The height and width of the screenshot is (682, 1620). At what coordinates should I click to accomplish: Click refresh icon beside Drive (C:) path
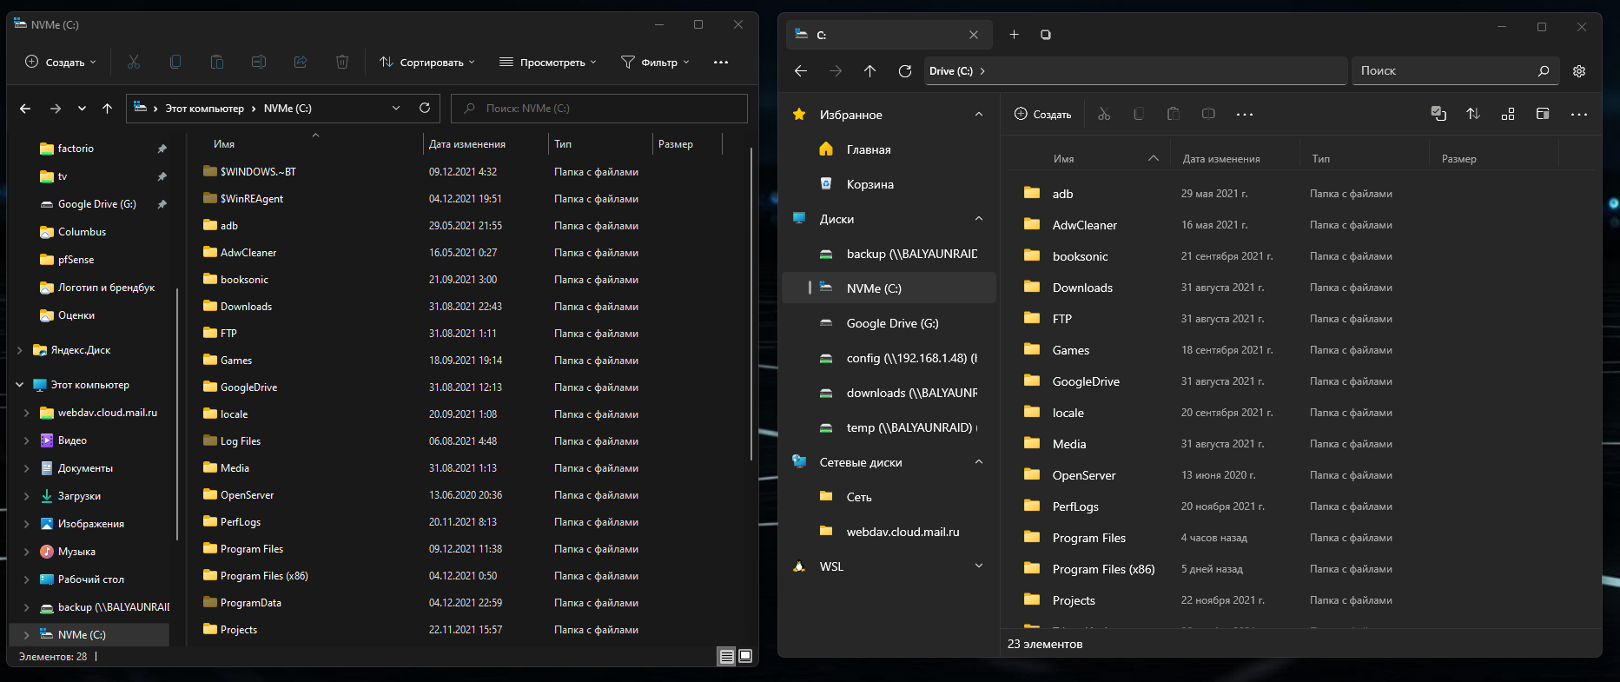click(904, 71)
